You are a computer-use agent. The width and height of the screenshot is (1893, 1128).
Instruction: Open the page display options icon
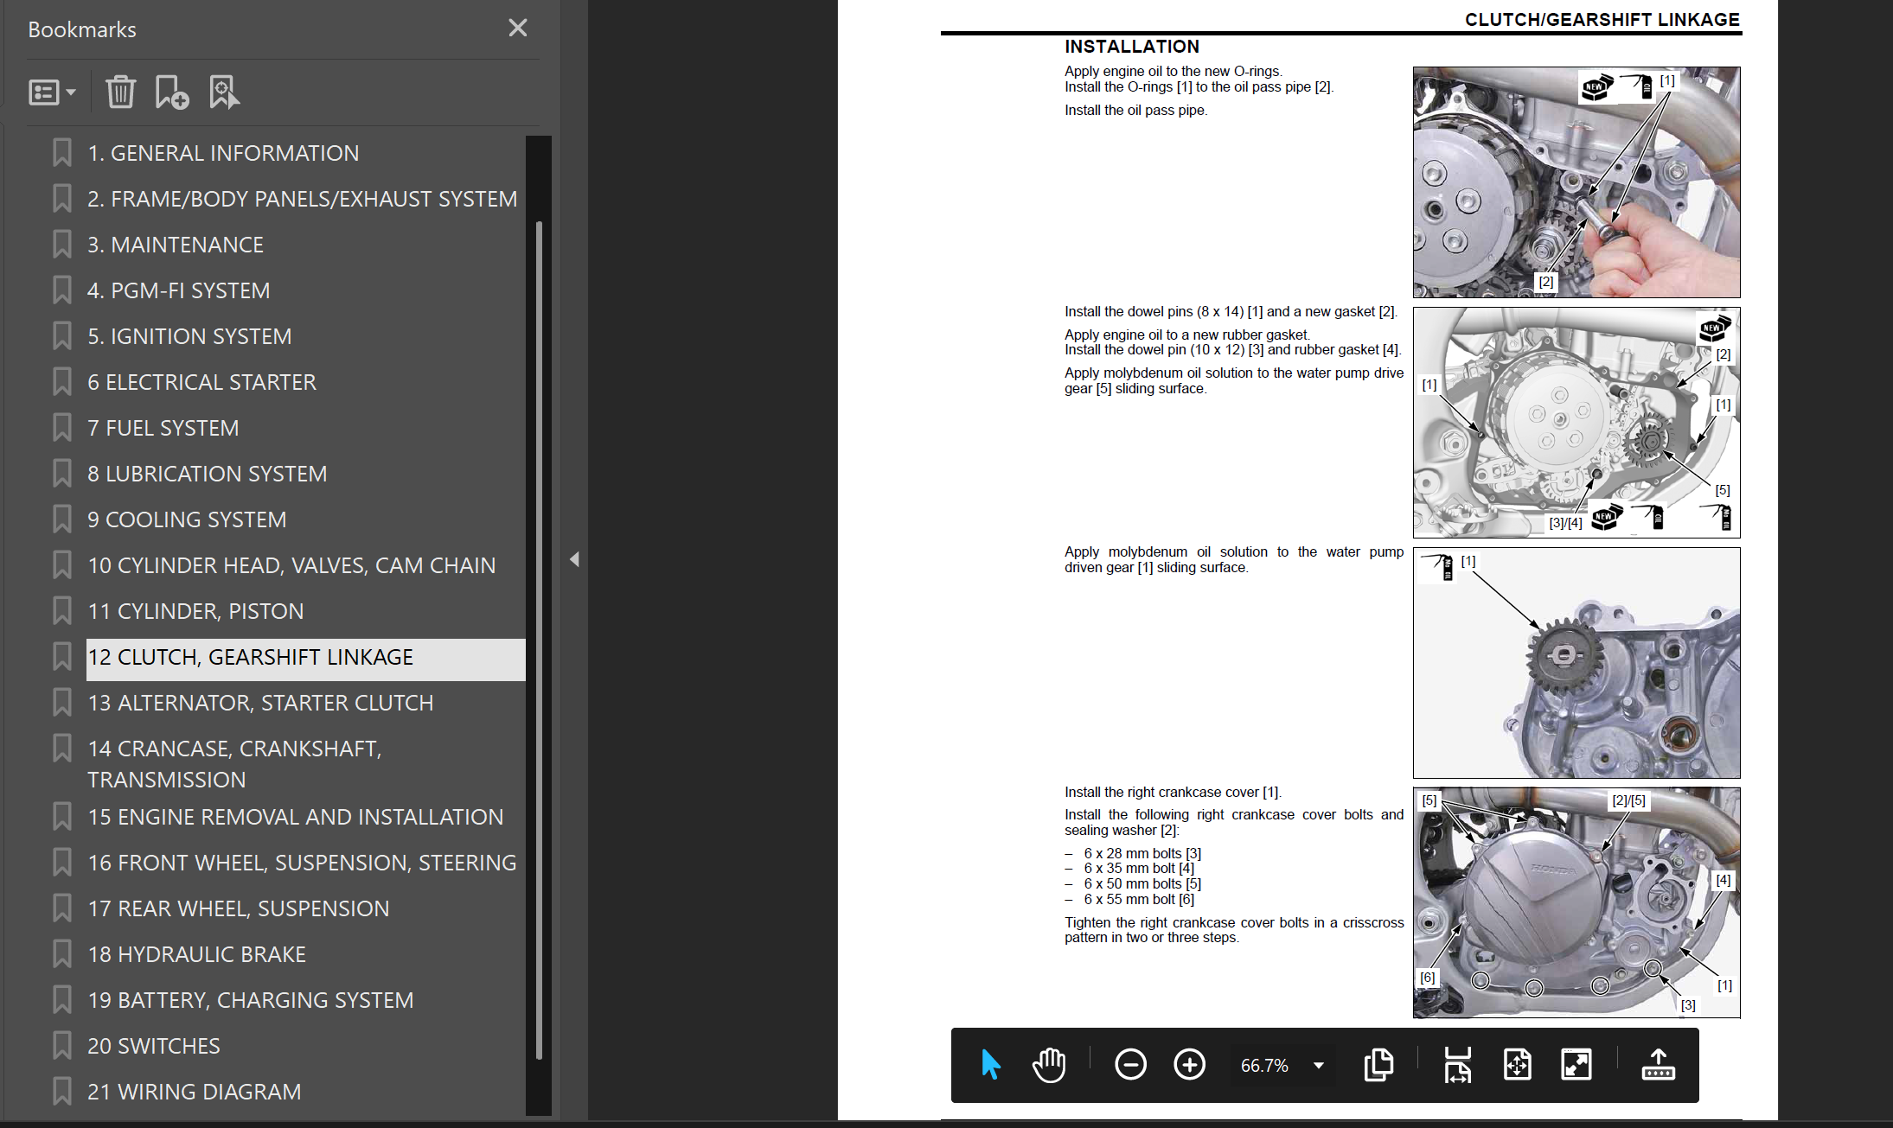click(1378, 1065)
